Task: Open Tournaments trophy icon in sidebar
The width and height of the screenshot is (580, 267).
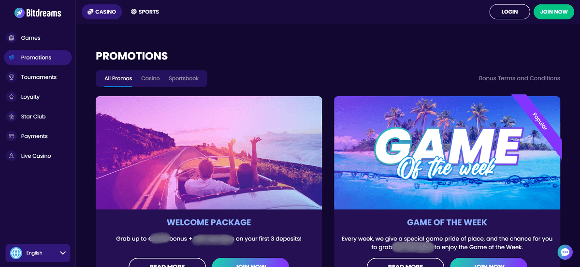Action: pos(12,77)
